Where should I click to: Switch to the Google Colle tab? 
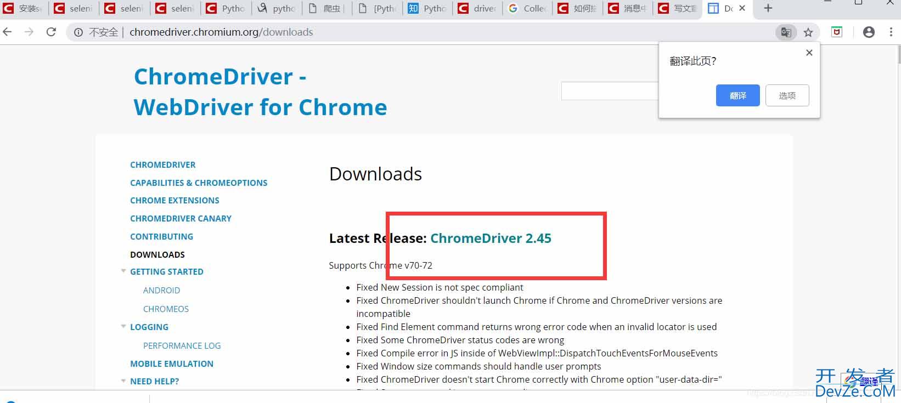(527, 8)
